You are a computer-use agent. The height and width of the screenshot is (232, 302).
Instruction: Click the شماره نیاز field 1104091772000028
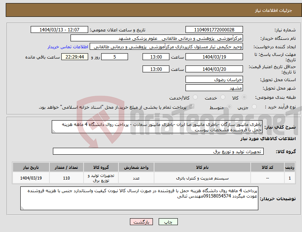pos(214,30)
